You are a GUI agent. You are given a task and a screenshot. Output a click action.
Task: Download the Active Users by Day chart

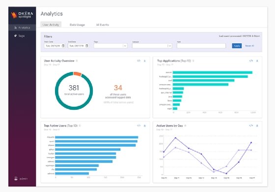click(x=257, y=126)
